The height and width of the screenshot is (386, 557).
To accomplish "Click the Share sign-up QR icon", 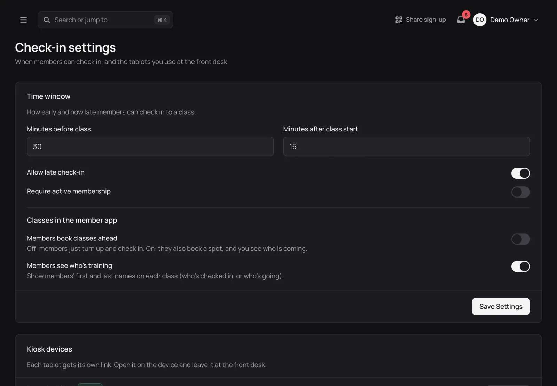I will pos(399,20).
